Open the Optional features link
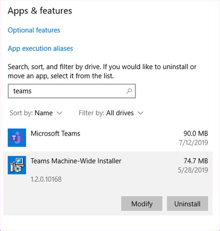 pos(34,30)
